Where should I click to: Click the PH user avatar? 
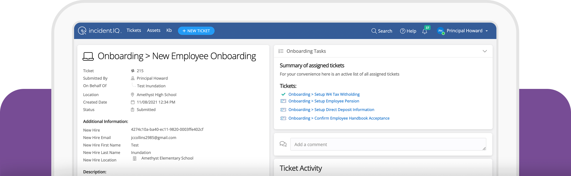[440, 31]
